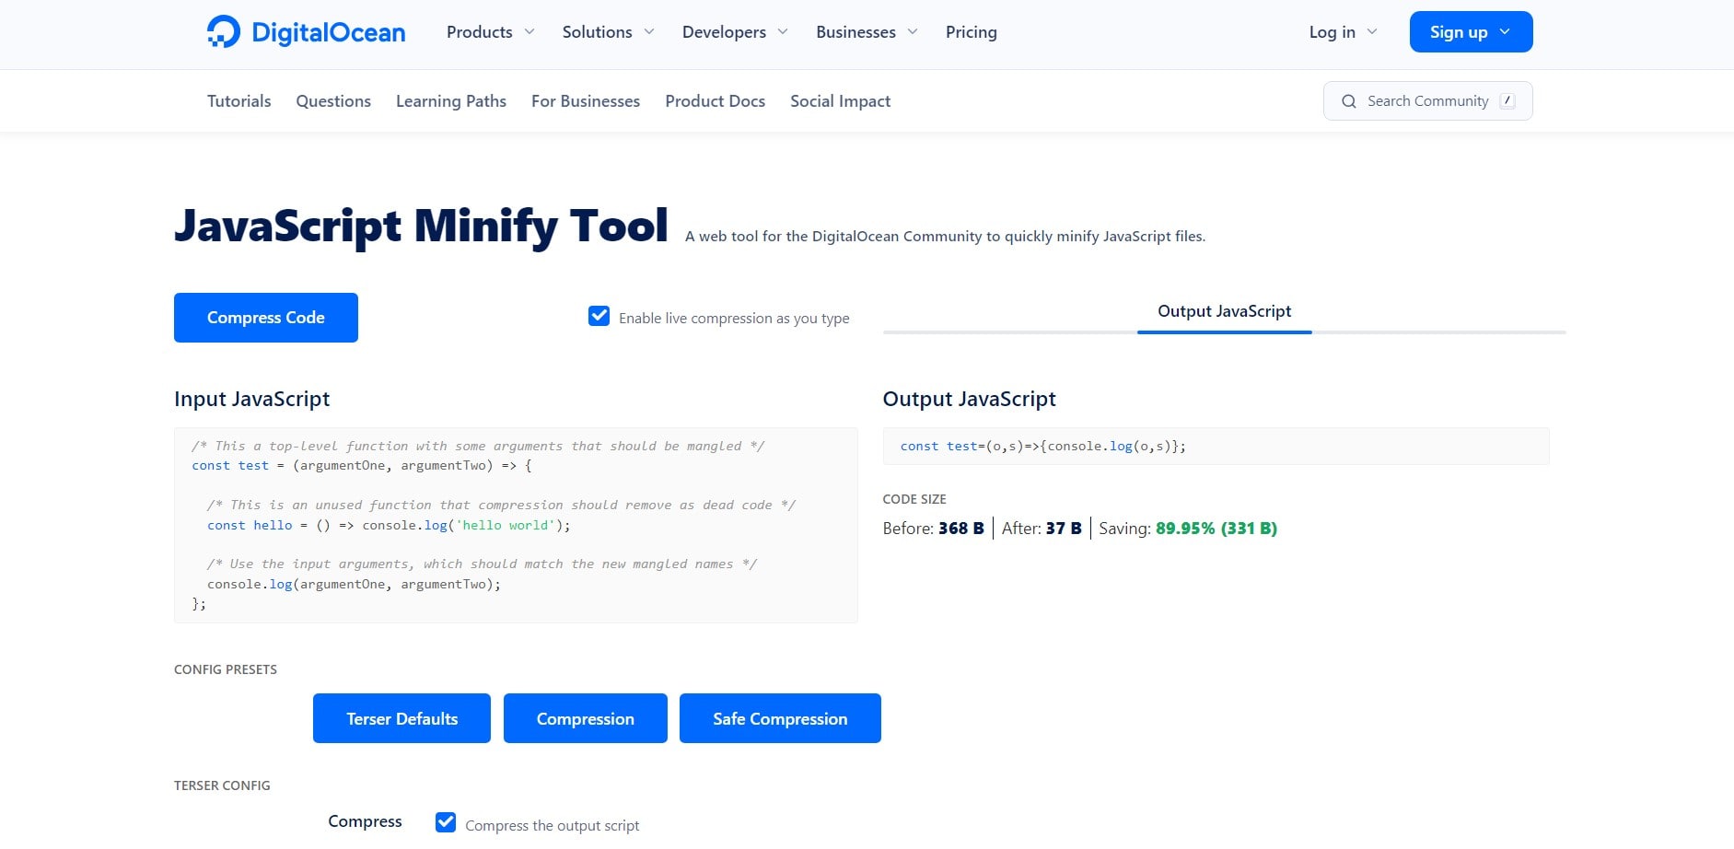Open the Businesses menu
Screen dimensions: 1734x849
pyautogui.click(x=855, y=31)
